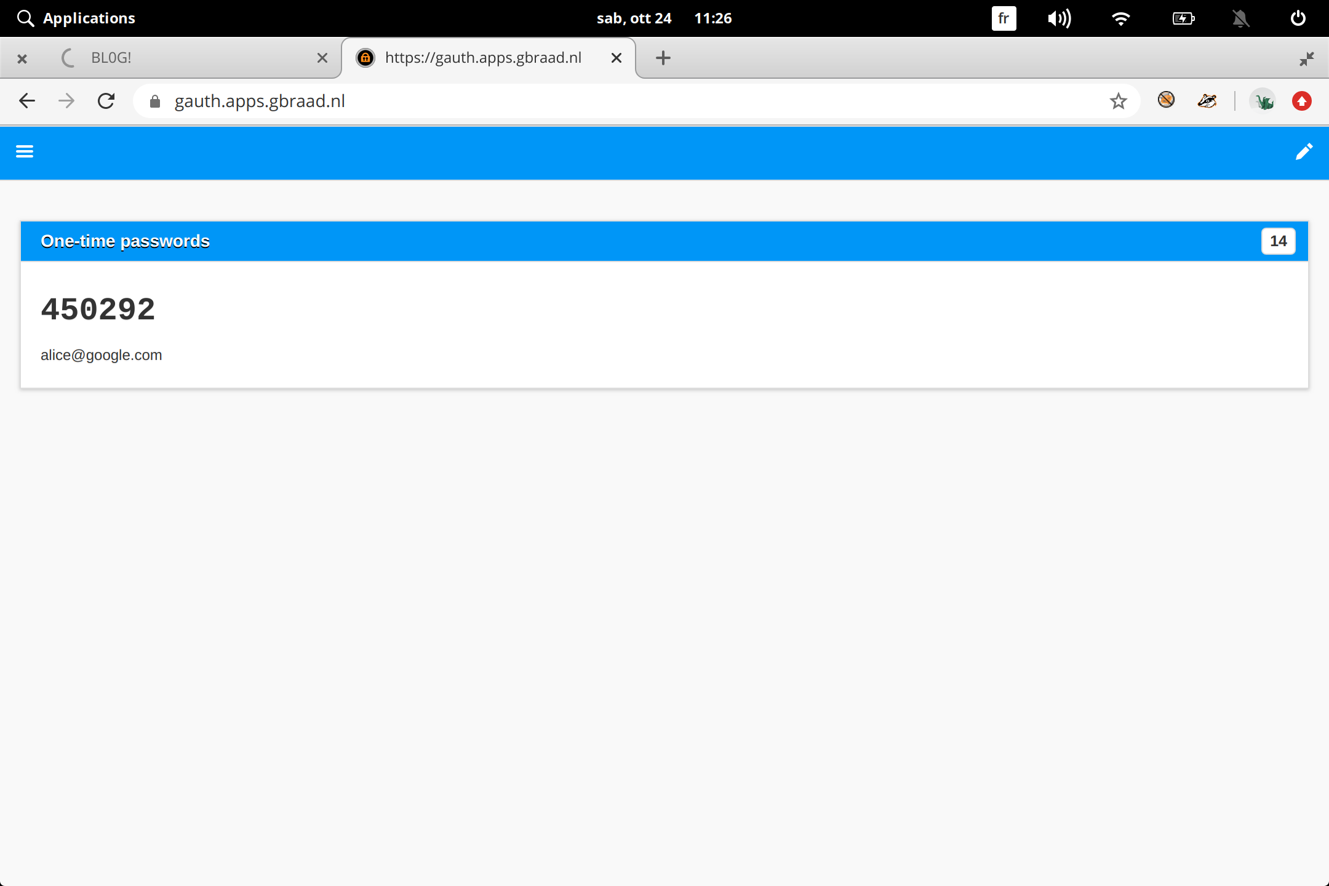Open the green origami crane extension

tap(1264, 100)
